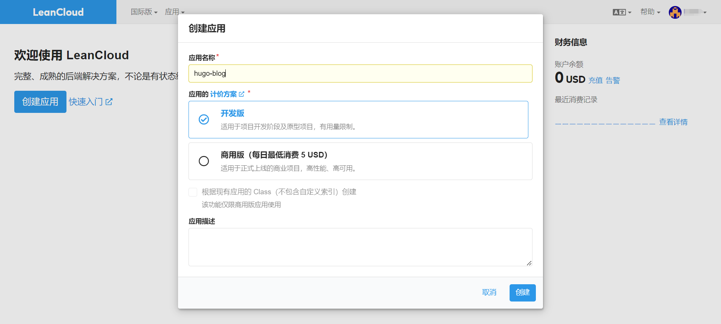721x324 pixels.
Task: Click external link icon beside 快速入门
Action: point(109,102)
